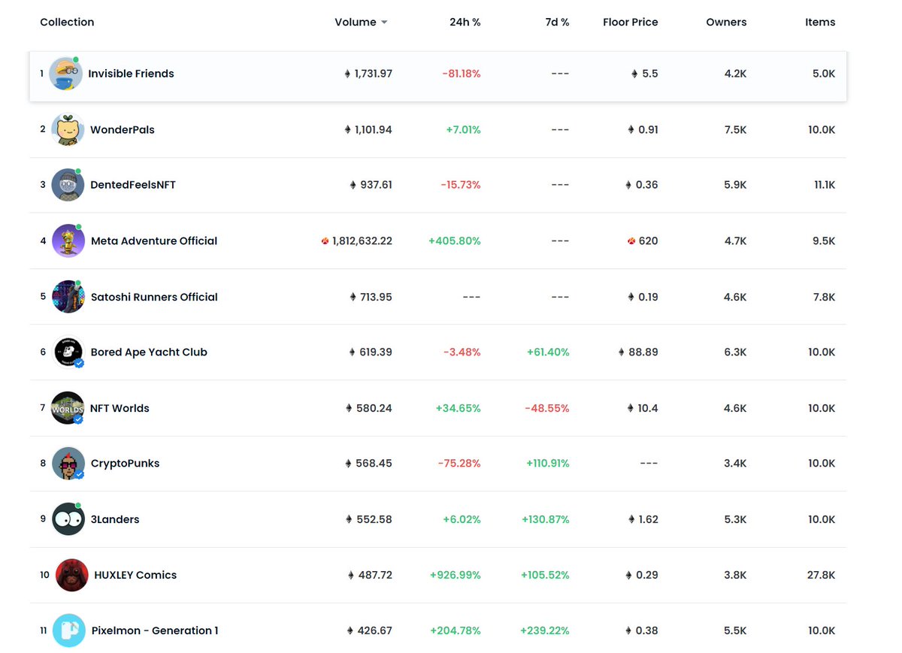
Task: Sort by the Volume column header
Action: [x=356, y=22]
